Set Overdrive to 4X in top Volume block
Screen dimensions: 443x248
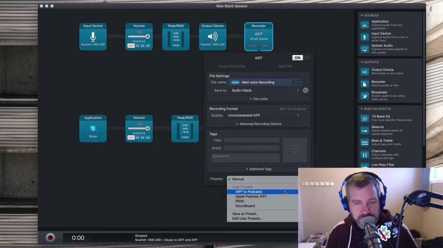pyautogui.click(x=148, y=46)
